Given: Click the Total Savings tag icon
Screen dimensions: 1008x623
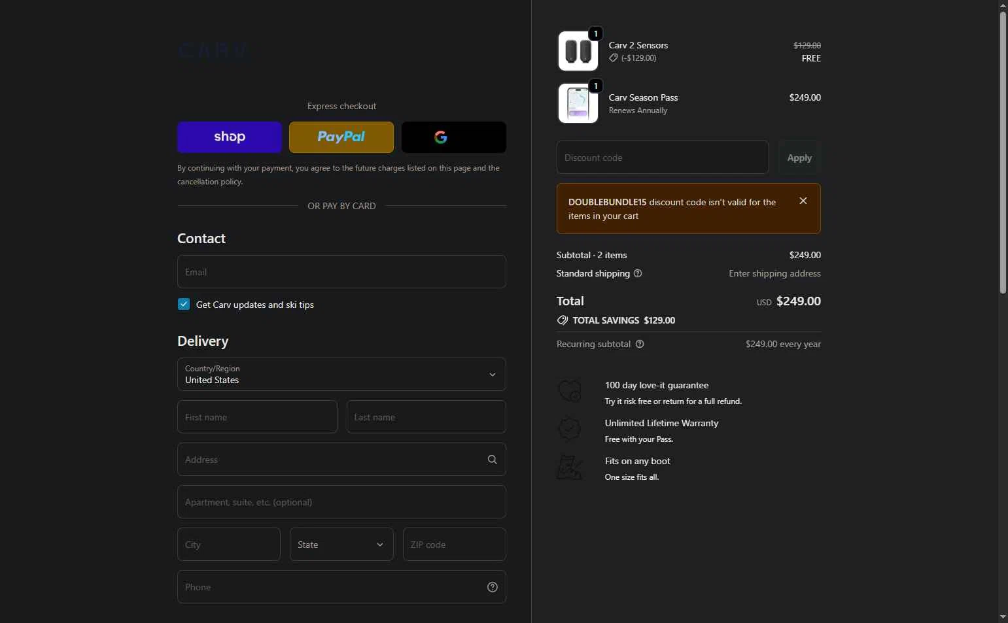Looking at the screenshot, I should 562,320.
